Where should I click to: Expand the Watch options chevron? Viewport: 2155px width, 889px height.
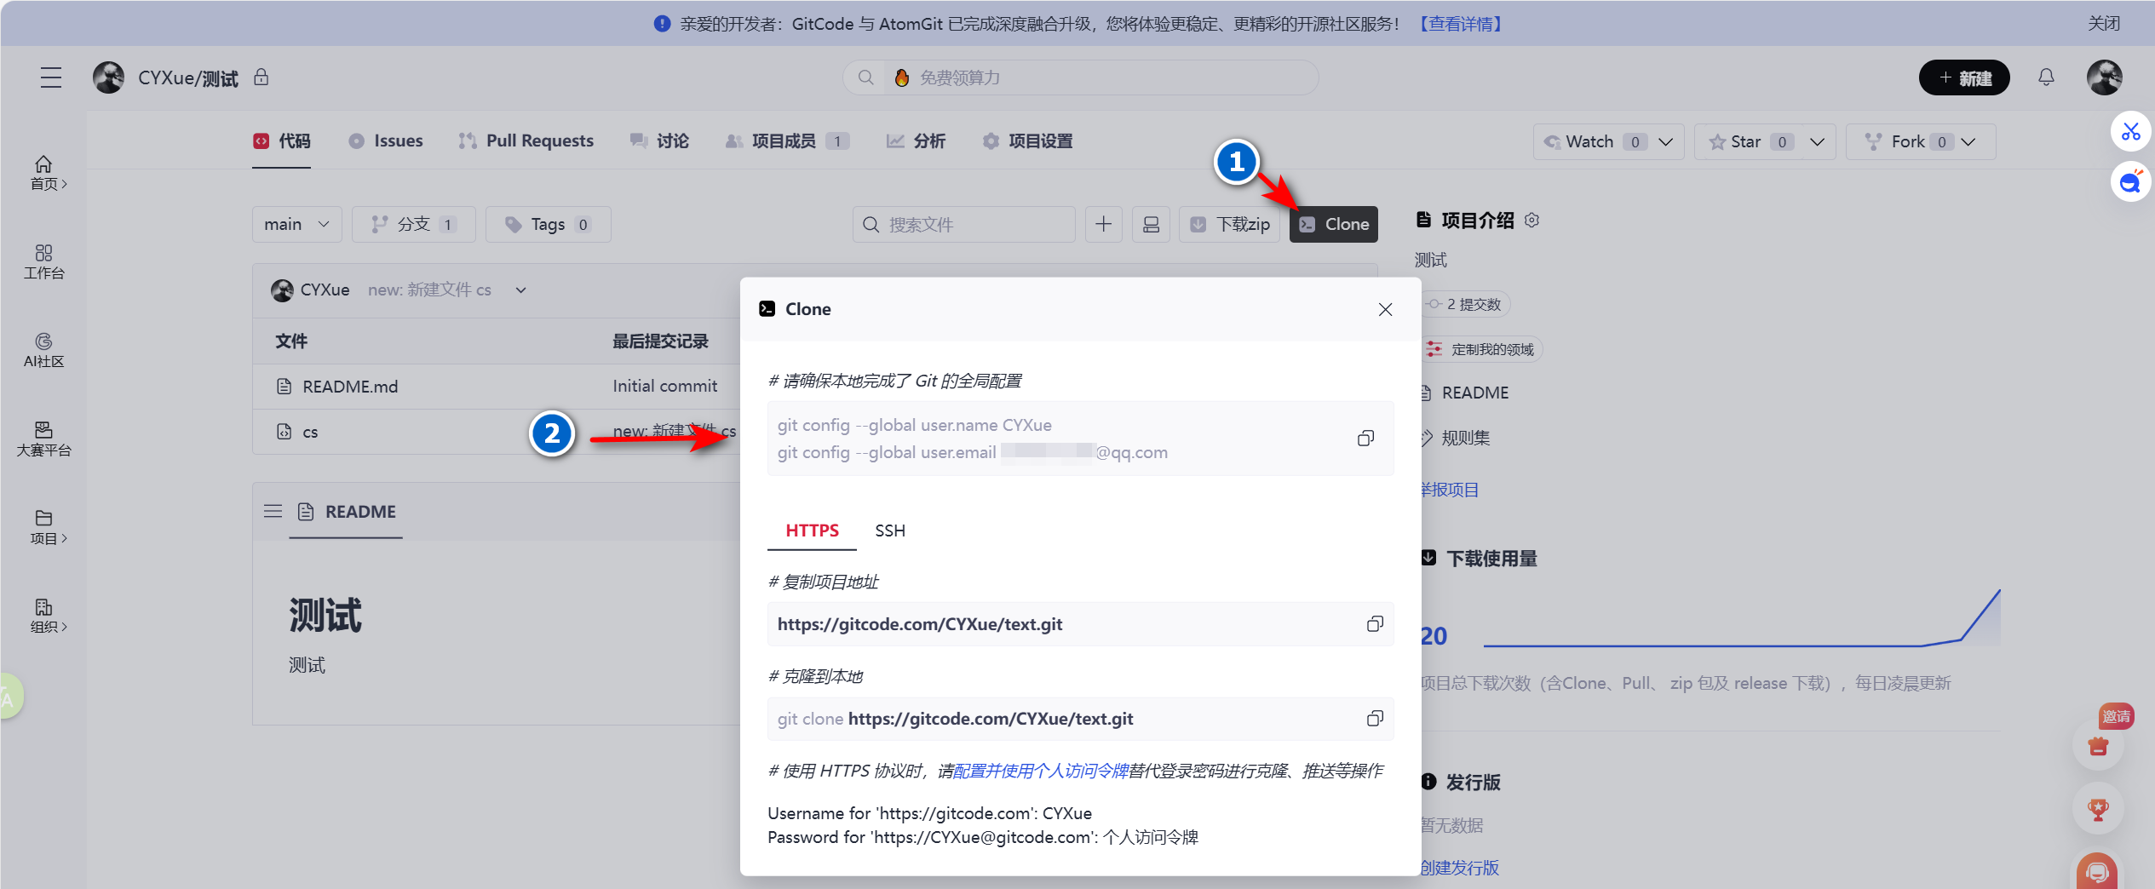(1667, 141)
